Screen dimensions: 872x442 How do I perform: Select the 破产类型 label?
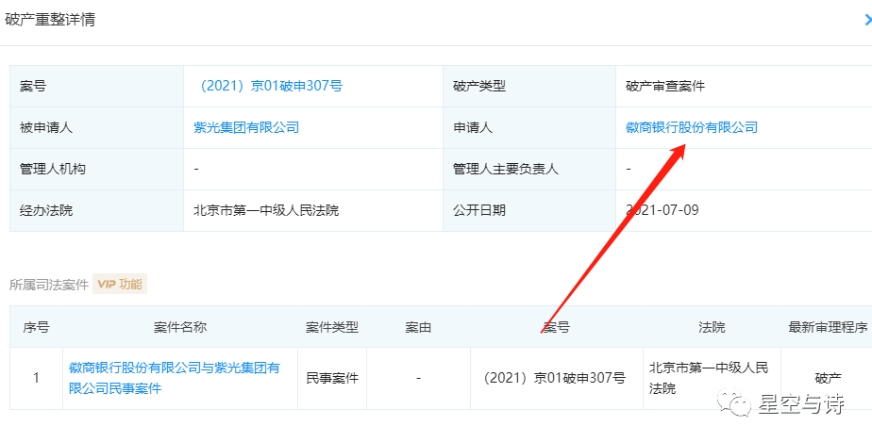479,86
